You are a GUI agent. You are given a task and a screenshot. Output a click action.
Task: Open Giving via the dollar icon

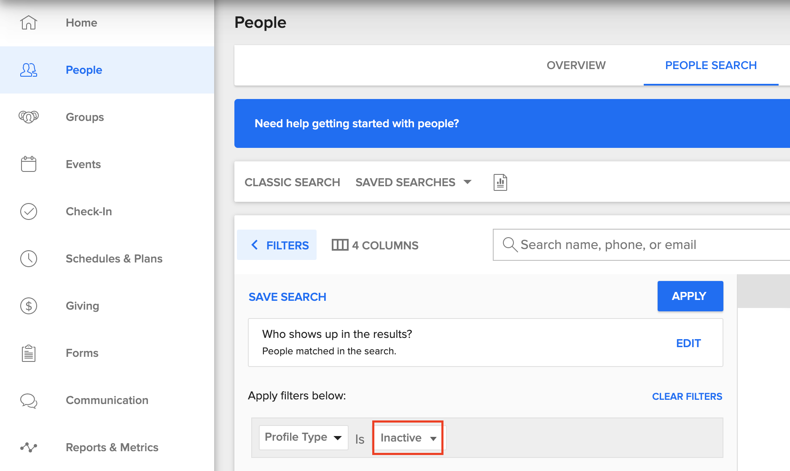(x=28, y=306)
